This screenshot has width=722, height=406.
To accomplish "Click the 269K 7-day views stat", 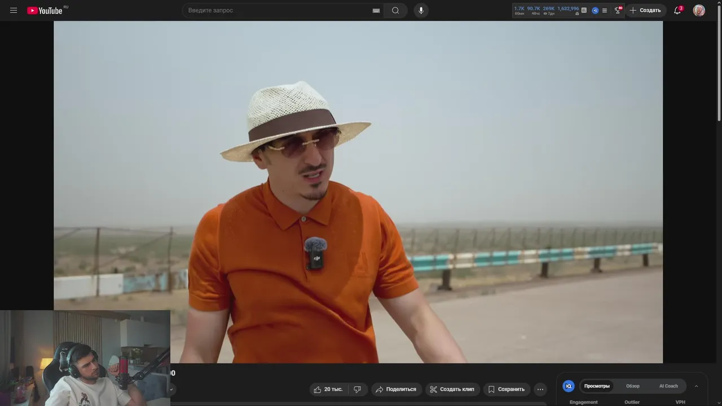I will (x=549, y=10).
